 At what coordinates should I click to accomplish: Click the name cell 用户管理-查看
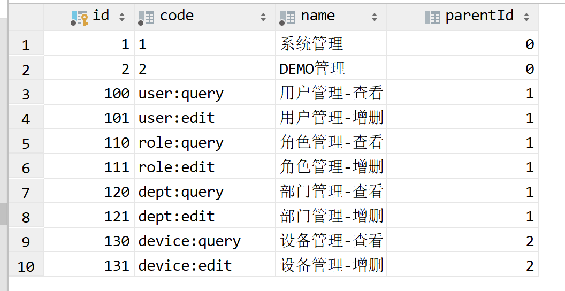pos(331,93)
